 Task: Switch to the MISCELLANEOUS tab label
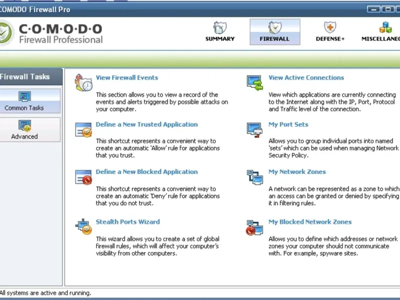tap(380, 39)
